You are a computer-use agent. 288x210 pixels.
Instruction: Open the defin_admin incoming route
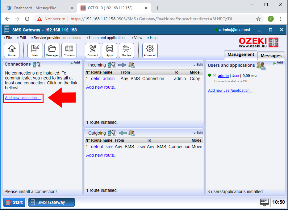(103, 79)
